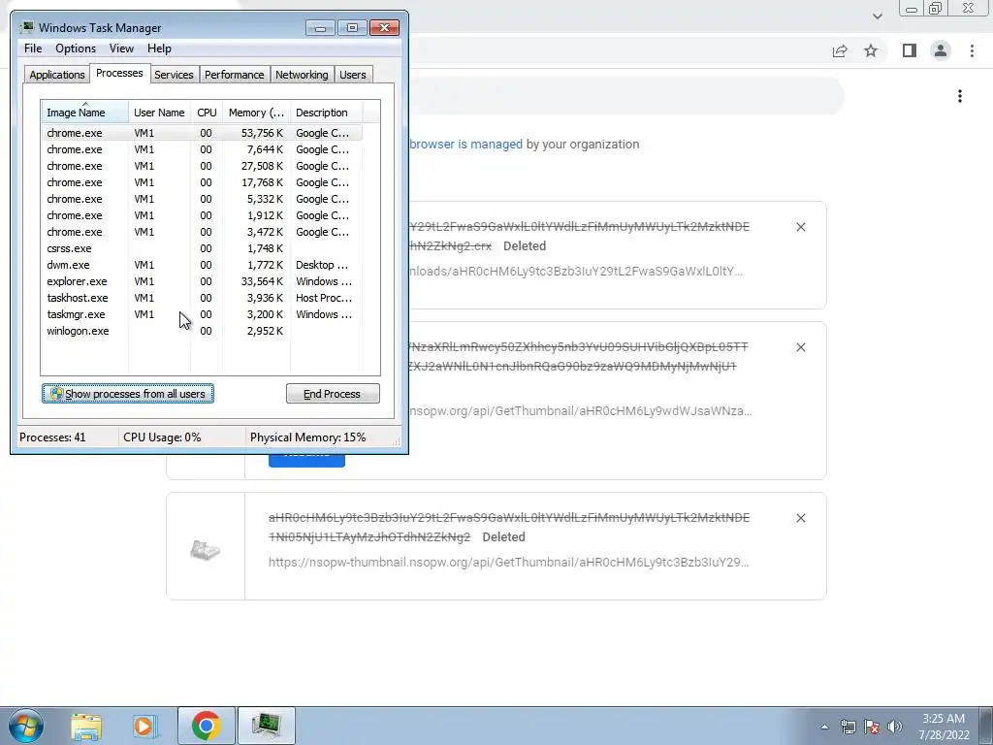Sort processes by Memory column
Screen dimensions: 993x745
coord(256,113)
